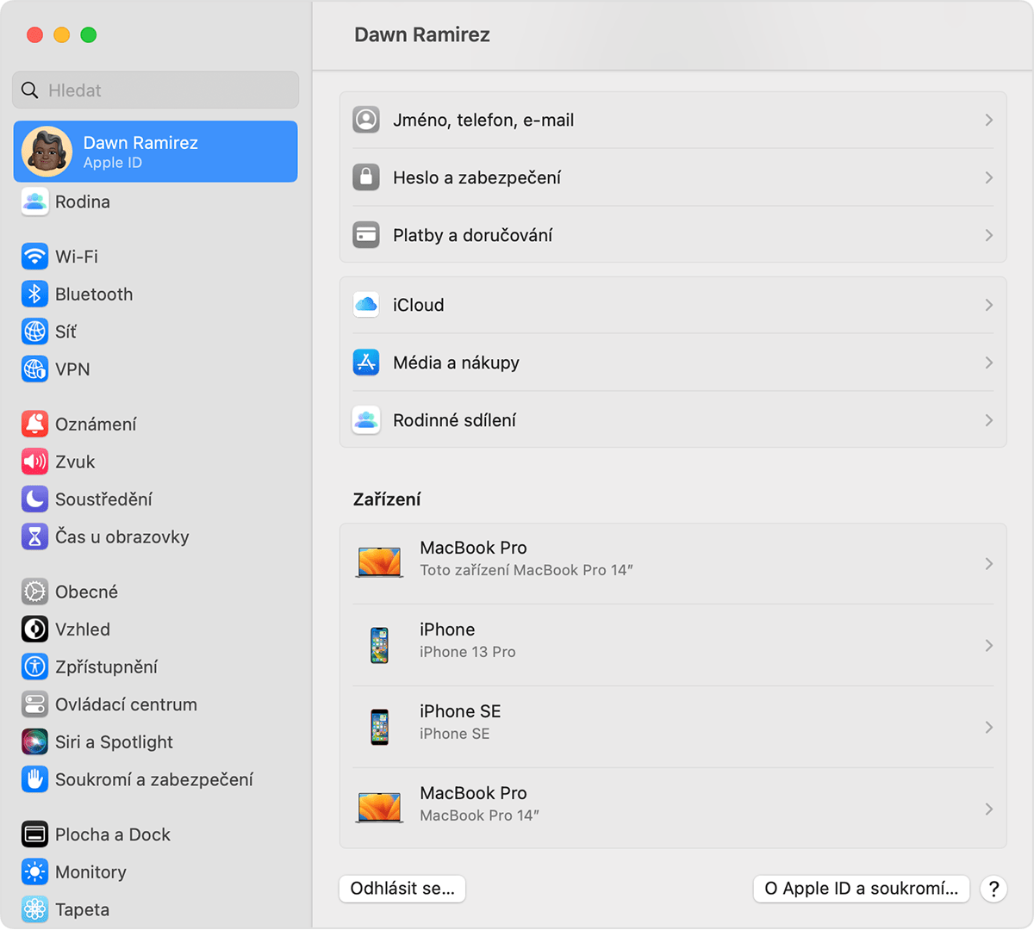The height and width of the screenshot is (930, 1034).
Task: Select Tapeta wallpaper icon
Action: click(34, 909)
